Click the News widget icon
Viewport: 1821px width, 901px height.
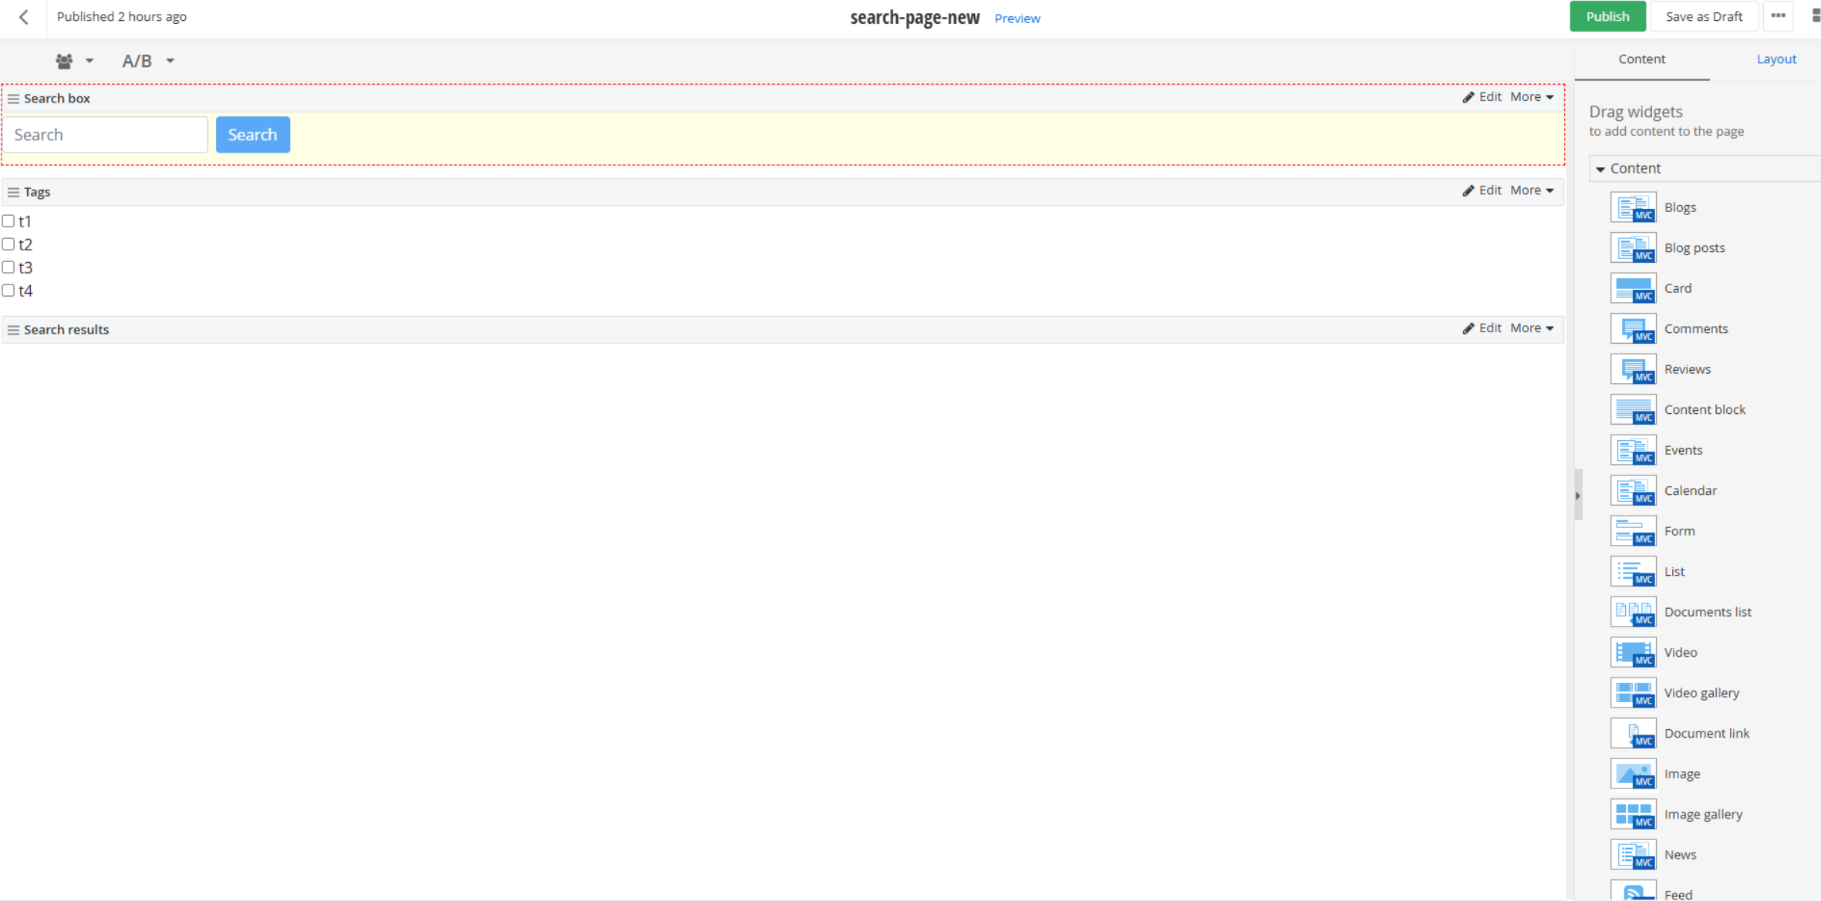click(1633, 855)
